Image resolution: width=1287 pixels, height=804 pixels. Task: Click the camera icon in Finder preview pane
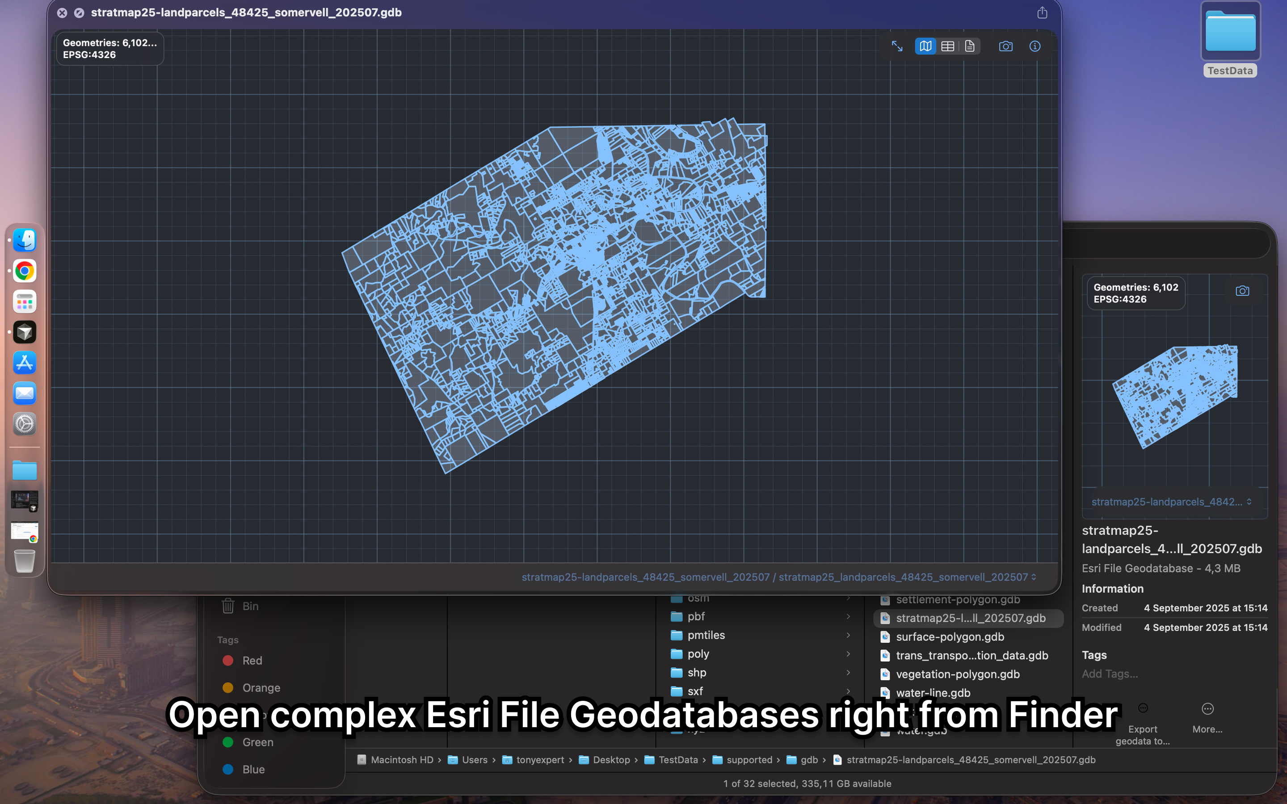[x=1242, y=291]
